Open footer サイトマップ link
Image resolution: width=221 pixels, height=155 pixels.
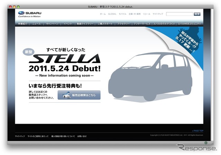tap(20, 136)
